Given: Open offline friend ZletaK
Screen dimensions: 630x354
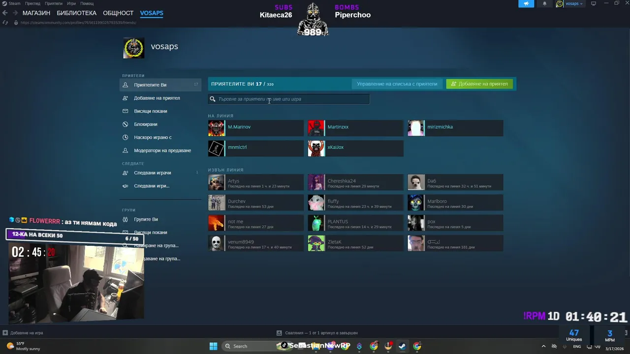Looking at the screenshot, I should pyautogui.click(x=355, y=243).
